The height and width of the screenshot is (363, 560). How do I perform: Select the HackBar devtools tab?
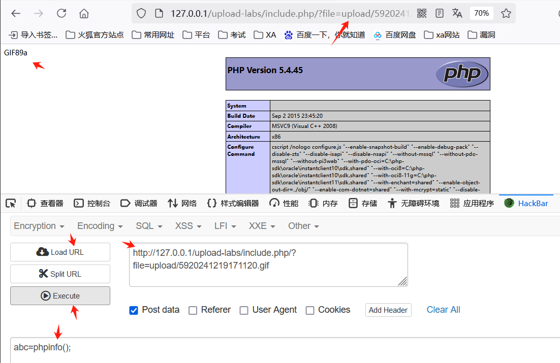526,203
